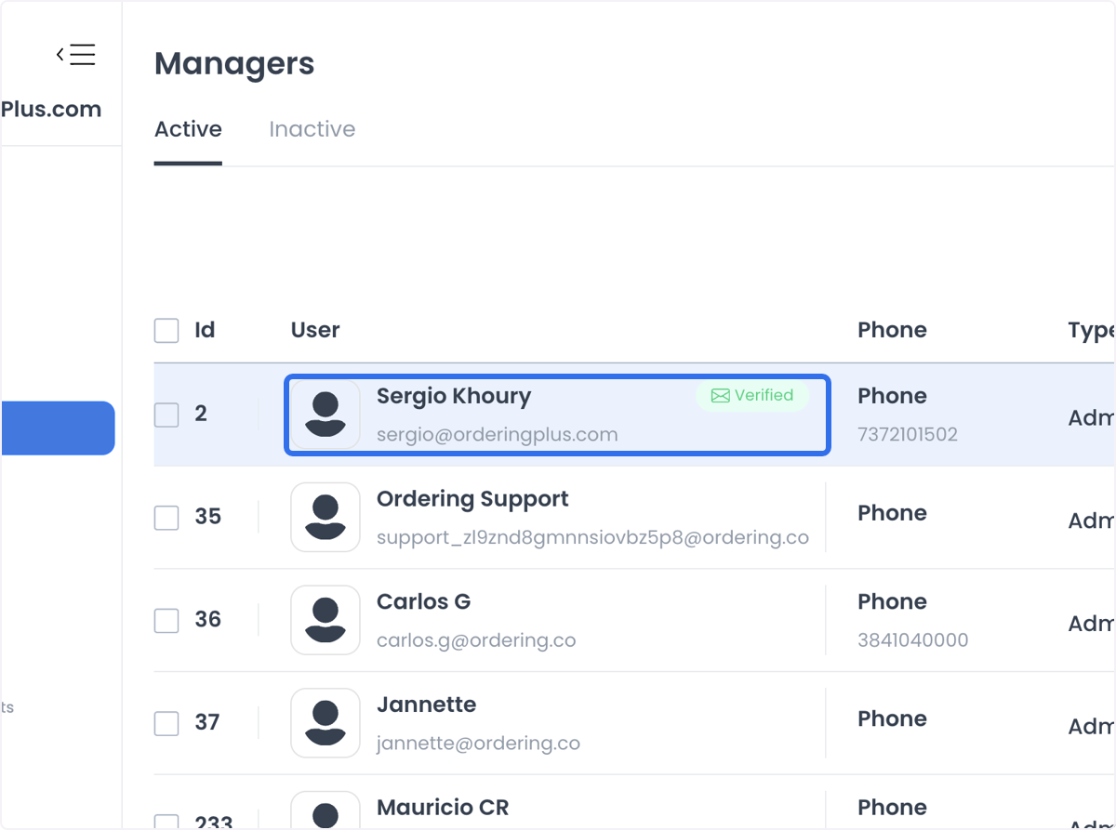Image resolution: width=1116 pixels, height=830 pixels.
Task: Toggle the select-all checkbox in header
Action: pyautogui.click(x=166, y=330)
